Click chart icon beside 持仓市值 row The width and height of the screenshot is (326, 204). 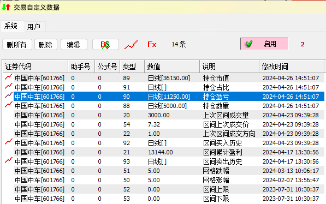click(x=9, y=77)
